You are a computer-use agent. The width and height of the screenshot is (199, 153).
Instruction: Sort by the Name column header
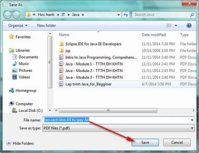tap(64, 35)
